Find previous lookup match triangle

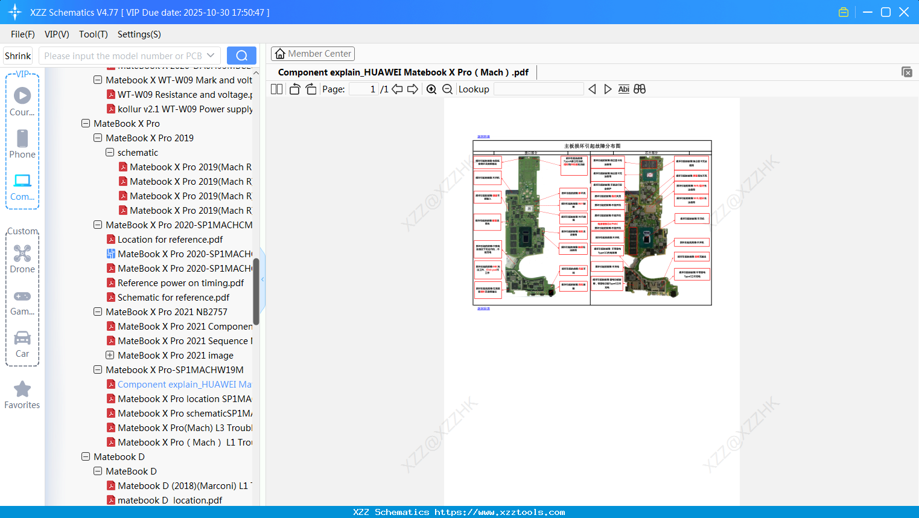(x=592, y=89)
